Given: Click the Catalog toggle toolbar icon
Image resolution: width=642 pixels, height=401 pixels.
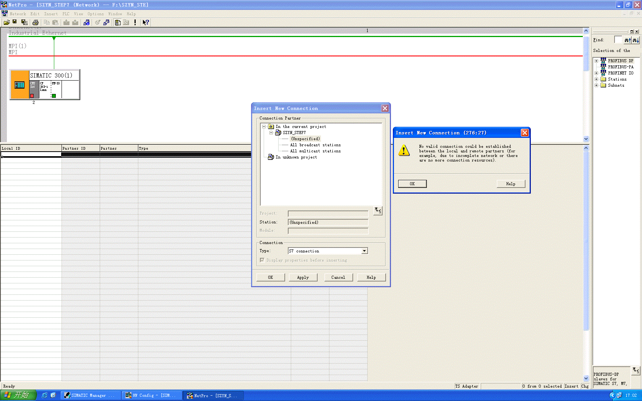Looking at the screenshot, I should point(118,23).
